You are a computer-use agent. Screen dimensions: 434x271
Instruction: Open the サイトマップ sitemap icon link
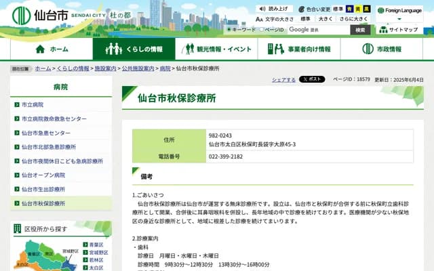(x=383, y=30)
